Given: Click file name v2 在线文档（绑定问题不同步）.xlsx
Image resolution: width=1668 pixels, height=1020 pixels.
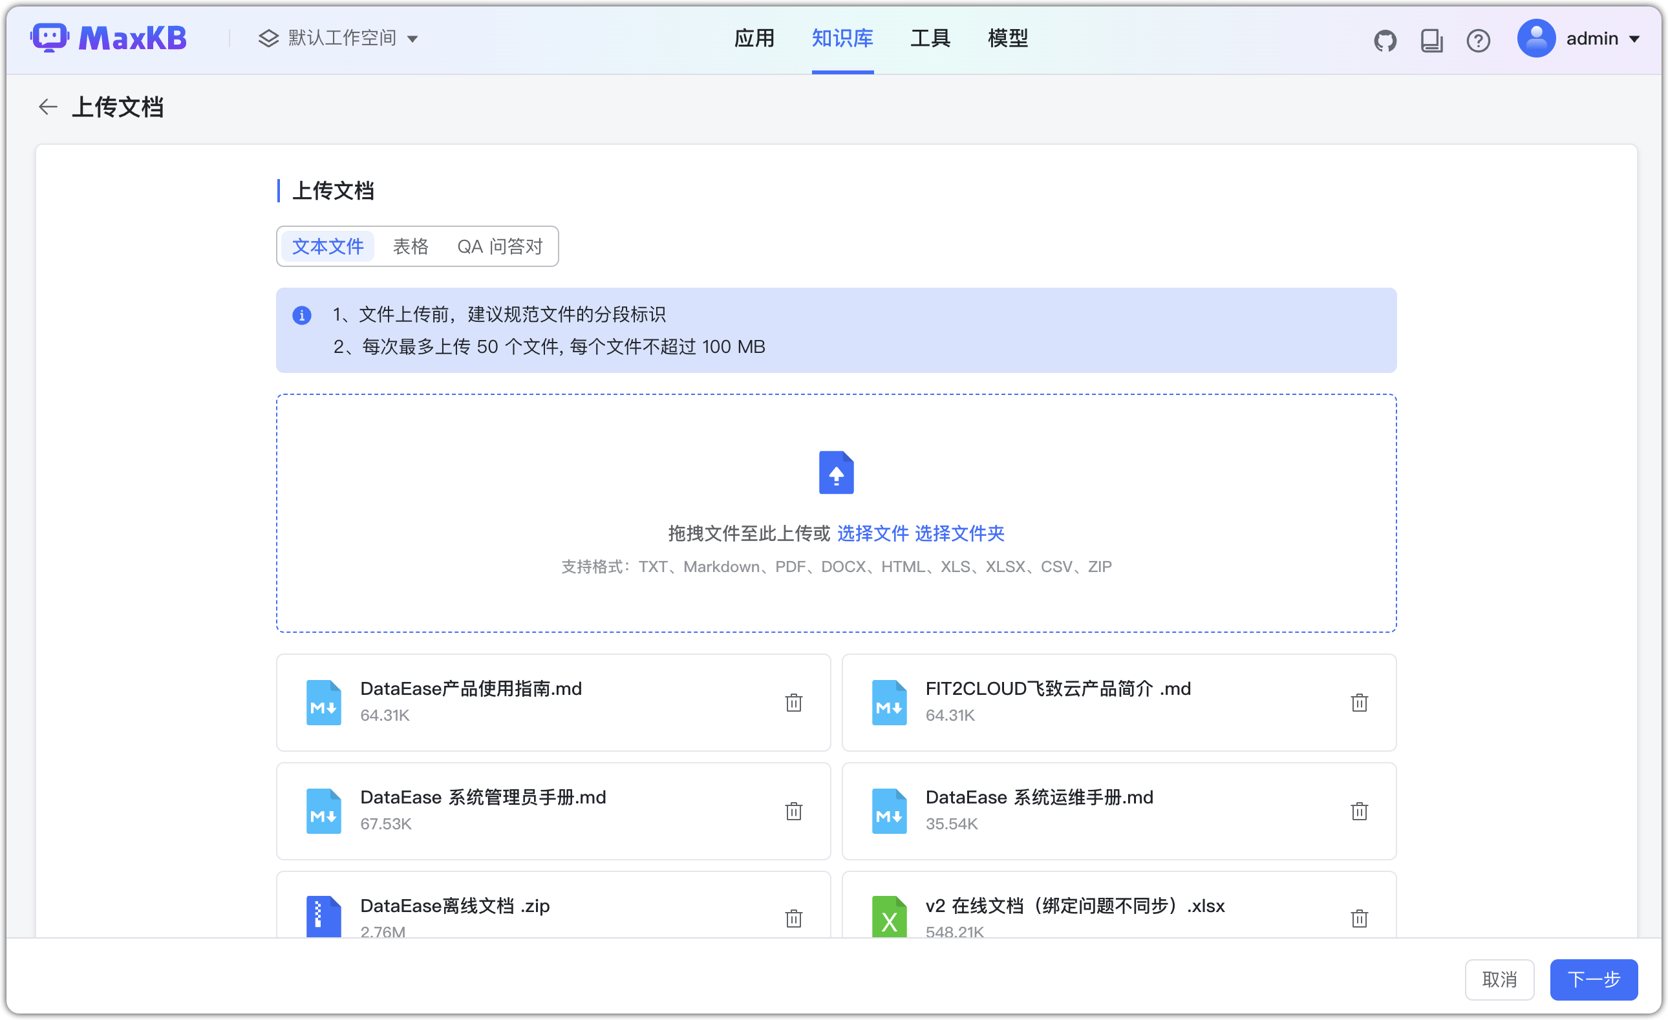Looking at the screenshot, I should click(1075, 905).
